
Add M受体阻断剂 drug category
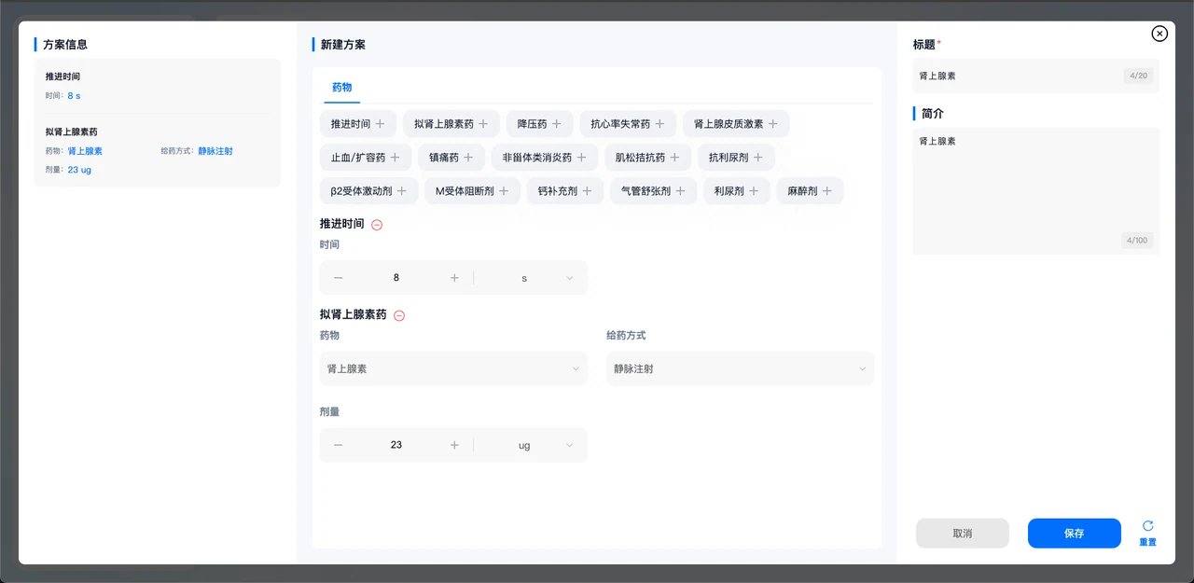tap(472, 191)
